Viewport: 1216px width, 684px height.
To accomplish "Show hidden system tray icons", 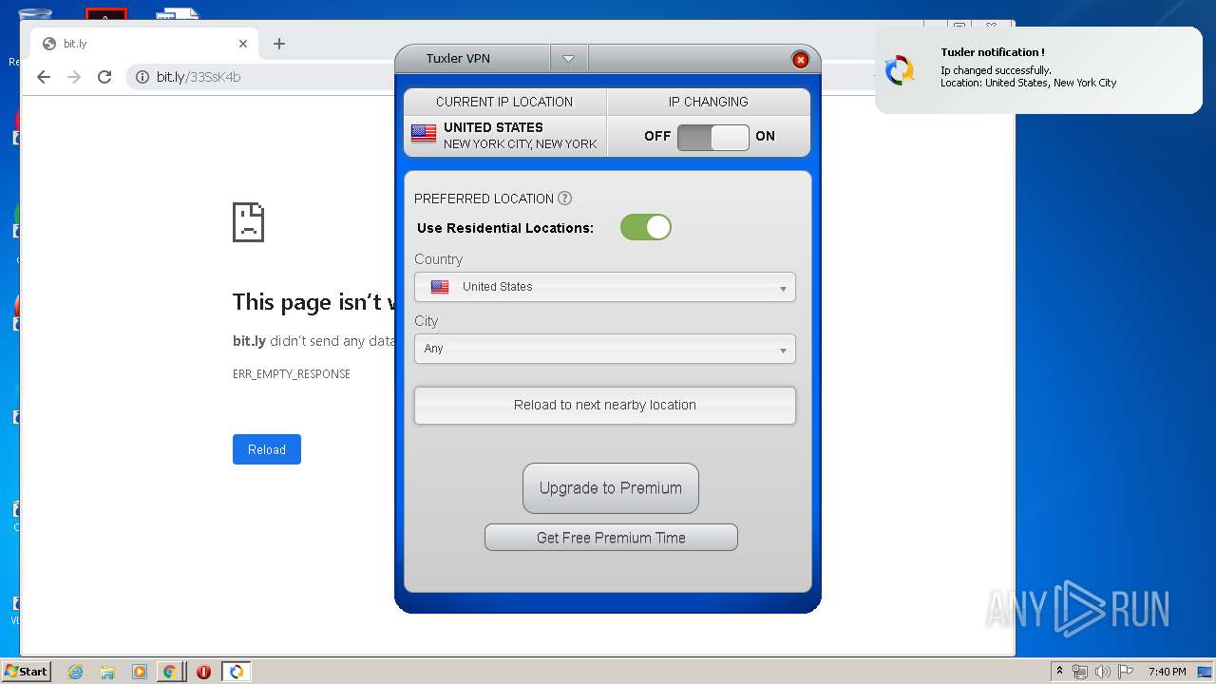I will click(x=1059, y=672).
